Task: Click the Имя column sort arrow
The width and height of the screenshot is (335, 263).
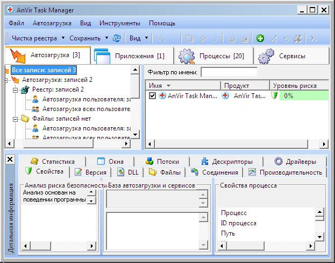Action: point(168,86)
